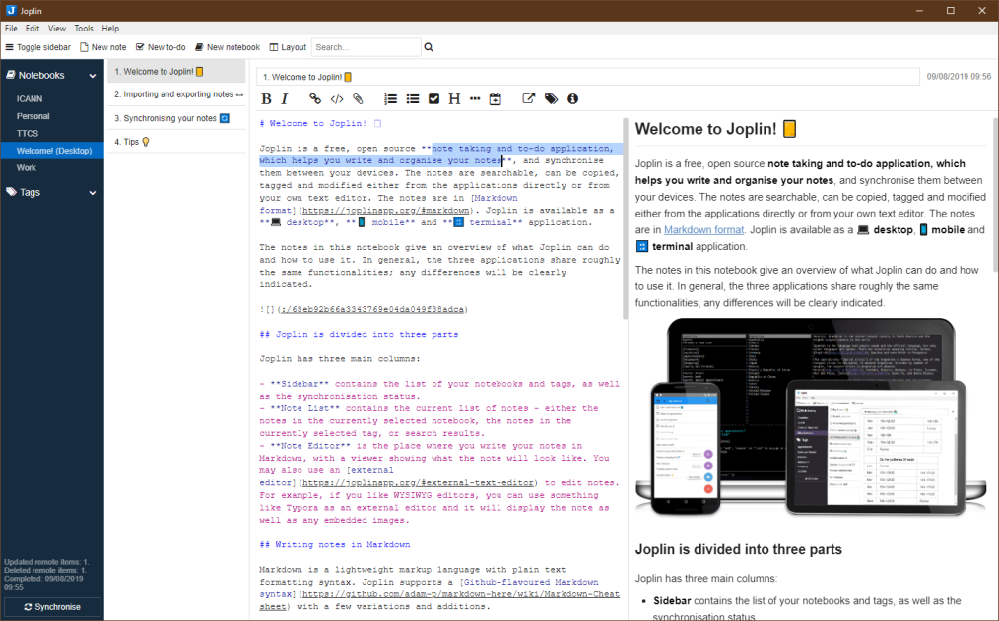Click the editor pane vertical scrollbar
This screenshot has width=999, height=621.
625,217
